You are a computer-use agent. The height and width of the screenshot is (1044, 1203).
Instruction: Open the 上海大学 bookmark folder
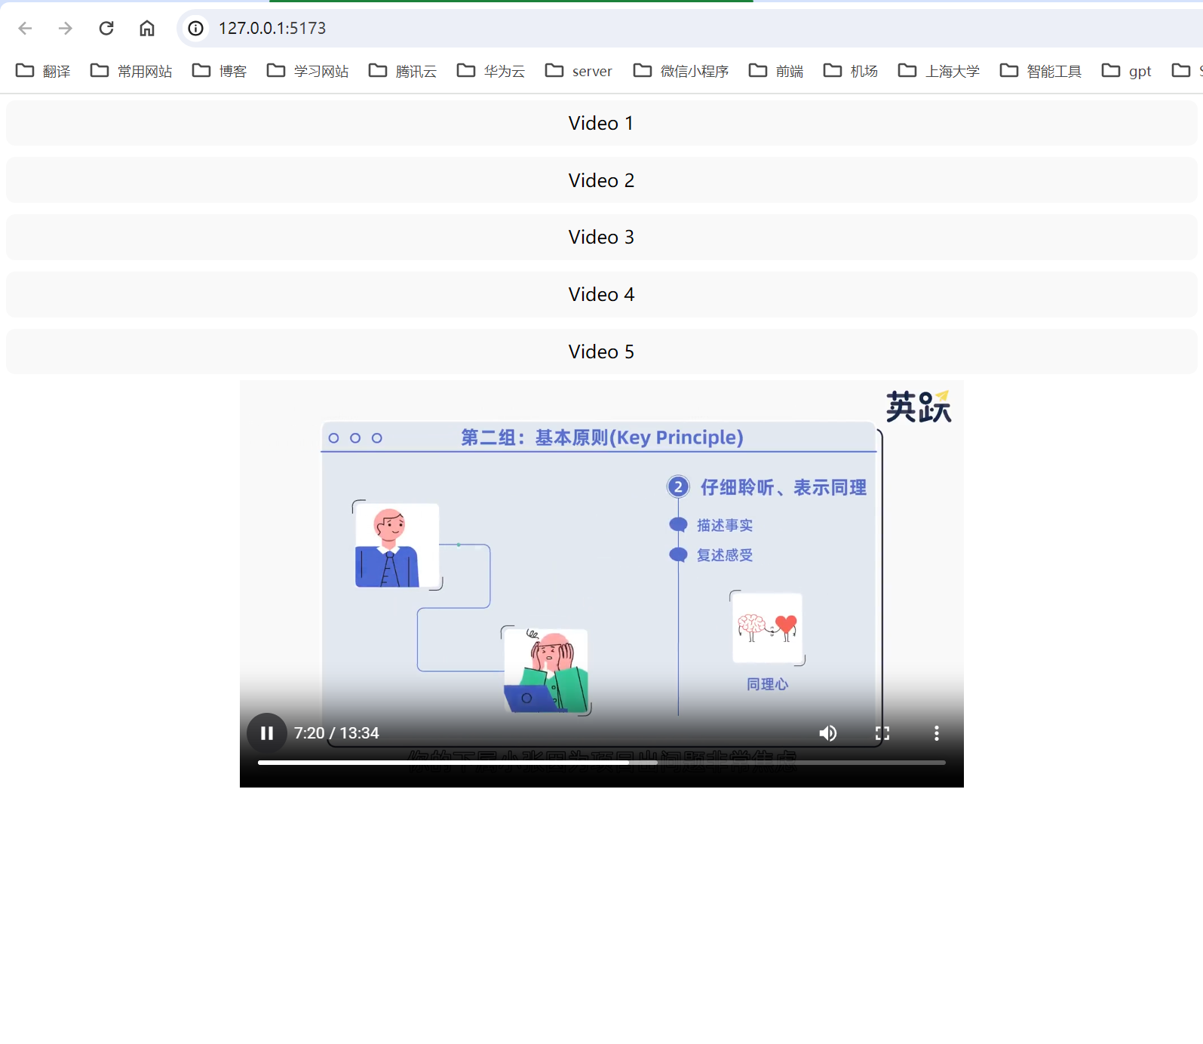[x=939, y=71]
